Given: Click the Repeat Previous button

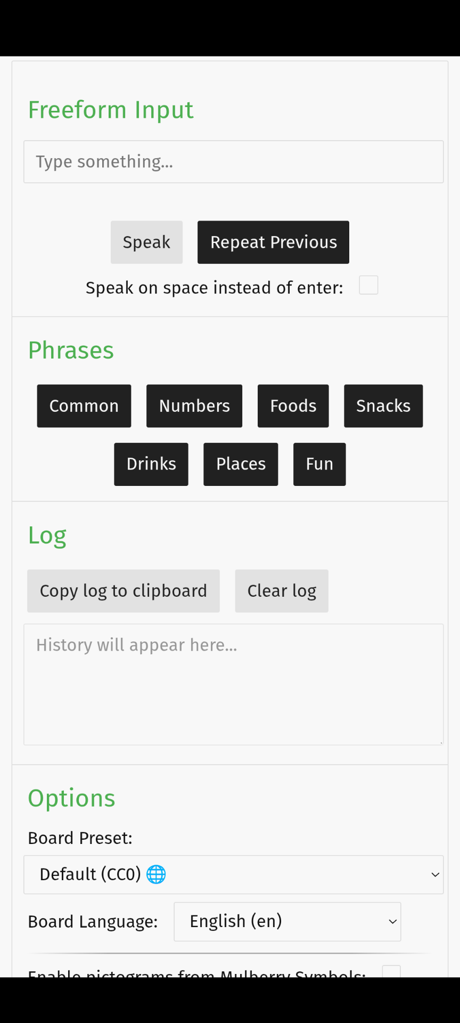Looking at the screenshot, I should tap(273, 242).
